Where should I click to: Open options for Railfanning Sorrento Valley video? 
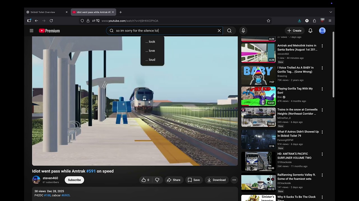pyautogui.click(x=322, y=175)
